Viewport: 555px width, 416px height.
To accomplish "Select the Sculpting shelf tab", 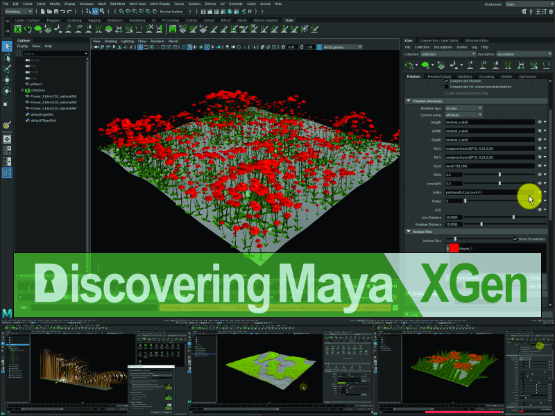I will (74, 21).
